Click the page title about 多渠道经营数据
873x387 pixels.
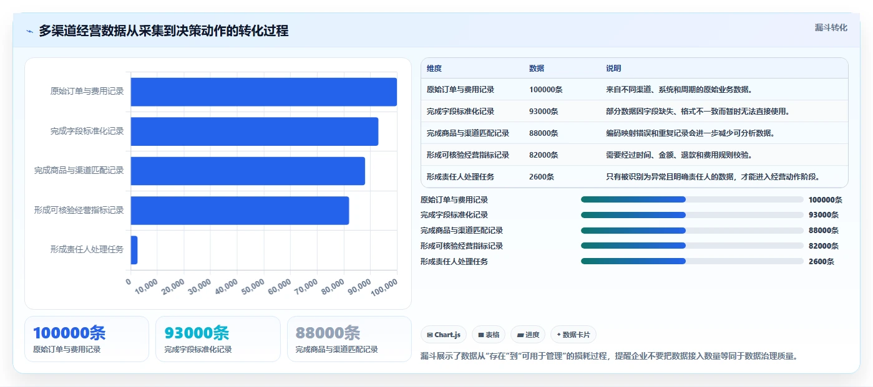pyautogui.click(x=163, y=31)
